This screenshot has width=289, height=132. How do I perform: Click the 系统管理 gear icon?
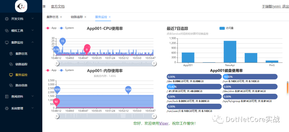[x=7, y=108]
